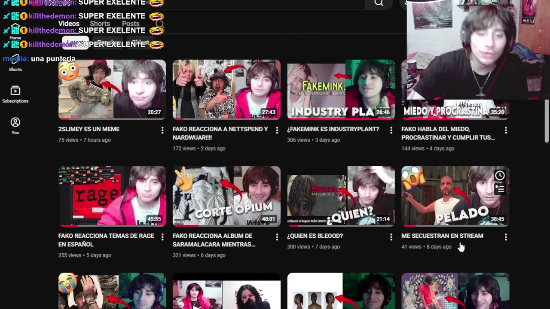Open options menu for ME SECUESTRAN EN STREAM
This screenshot has width=550, height=309.
click(x=505, y=236)
